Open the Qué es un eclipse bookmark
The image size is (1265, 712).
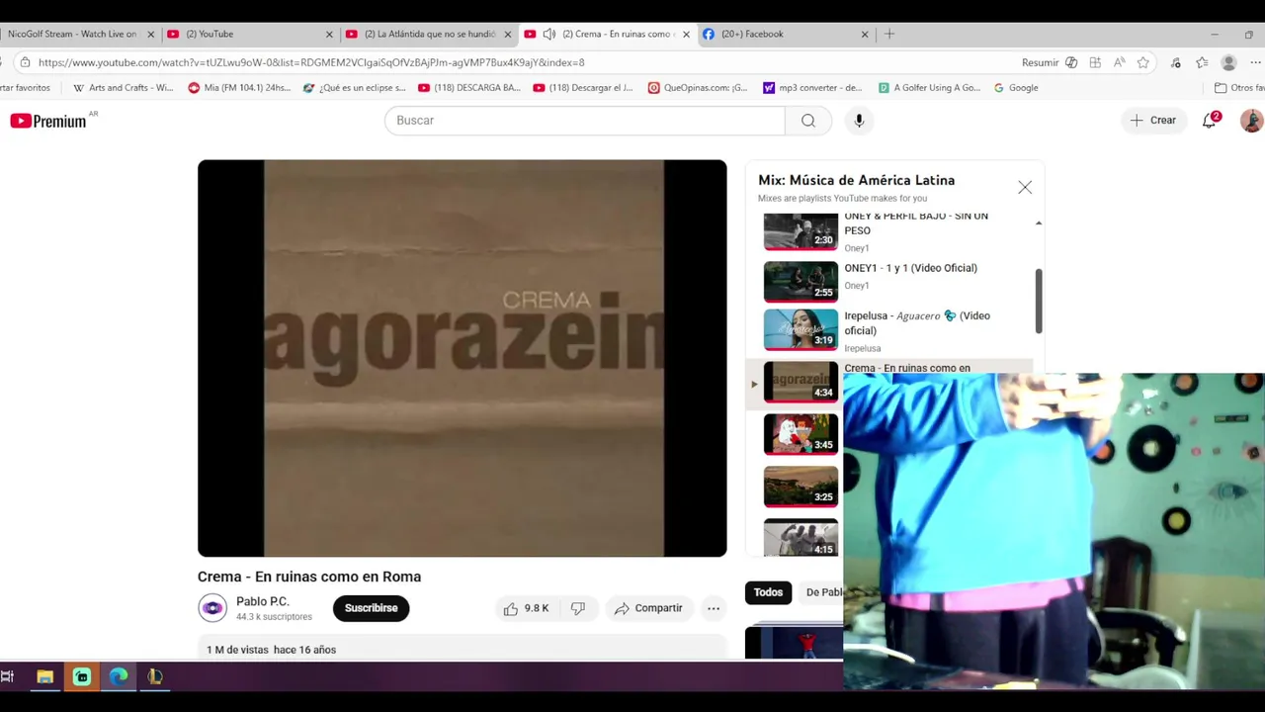tap(354, 87)
